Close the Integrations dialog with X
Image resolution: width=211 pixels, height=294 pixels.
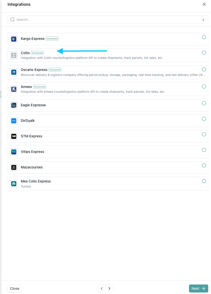click(204, 4)
